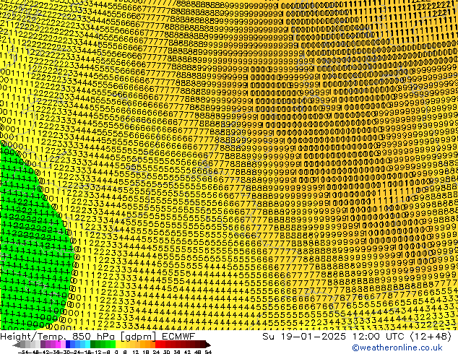Viewport: 458px width, 354px height.
Task: Click the legend label 54
Action: coord(208,353)
